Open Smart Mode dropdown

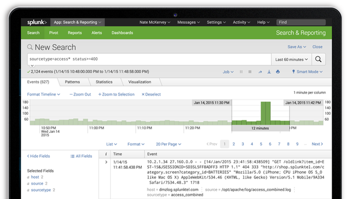(307, 72)
